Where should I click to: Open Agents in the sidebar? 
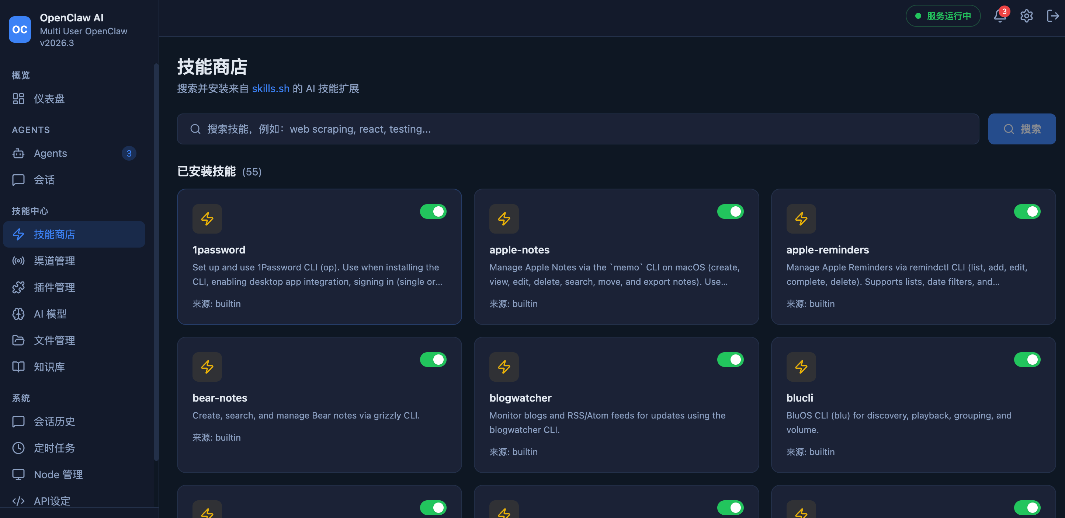coord(74,153)
